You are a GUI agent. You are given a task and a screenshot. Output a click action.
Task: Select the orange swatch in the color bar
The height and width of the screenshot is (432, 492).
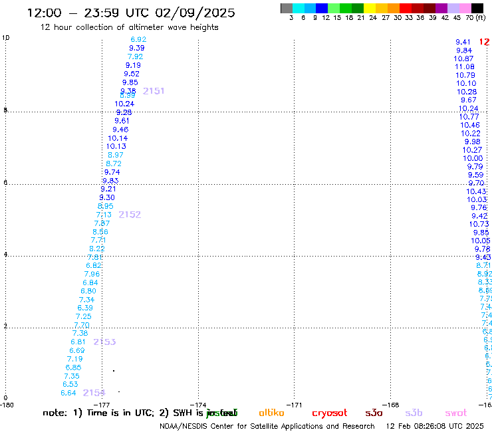tap(394, 8)
